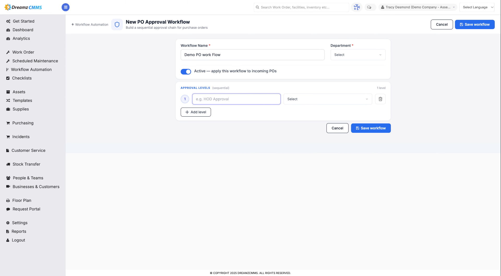501x276 pixels.
Task: Click the DreamzCMMS logo
Action: pyautogui.click(x=23, y=7)
